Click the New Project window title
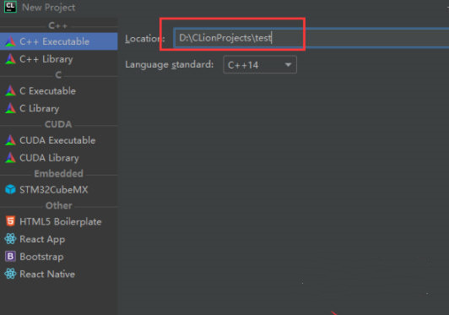Viewport: 449px width, 315px height. [x=49, y=8]
